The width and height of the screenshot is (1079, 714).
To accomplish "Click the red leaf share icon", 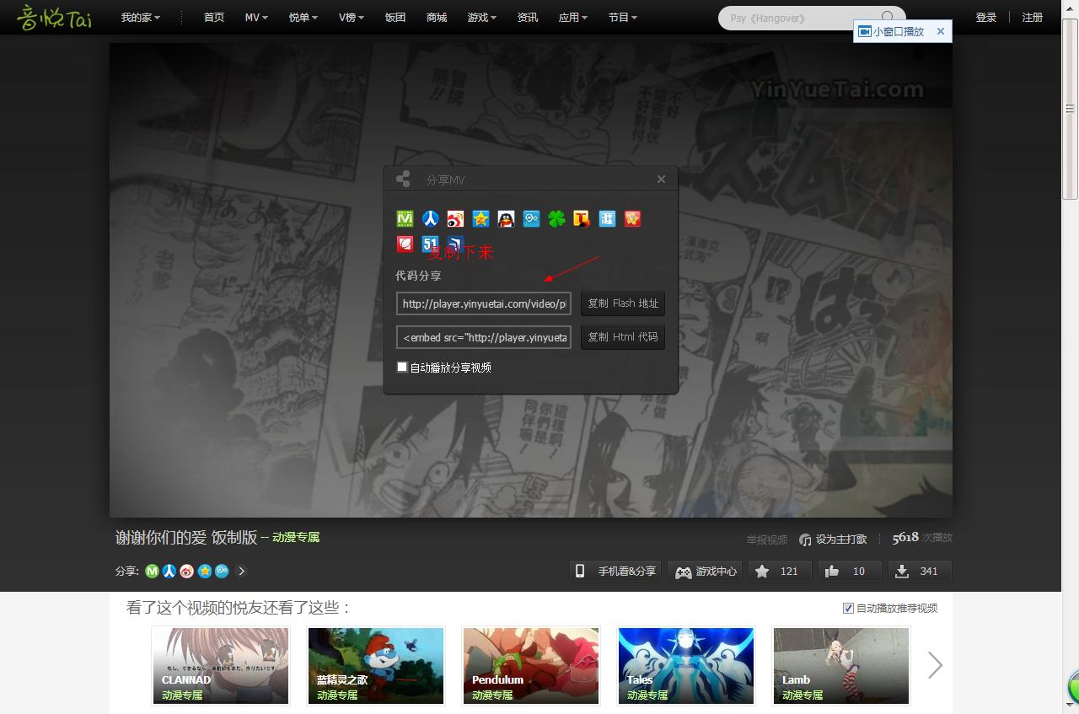I will [x=405, y=244].
